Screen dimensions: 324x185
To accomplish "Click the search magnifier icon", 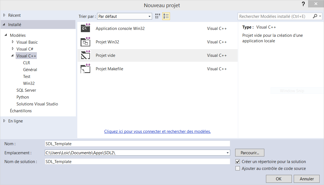I will pyautogui.click(x=315, y=16).
